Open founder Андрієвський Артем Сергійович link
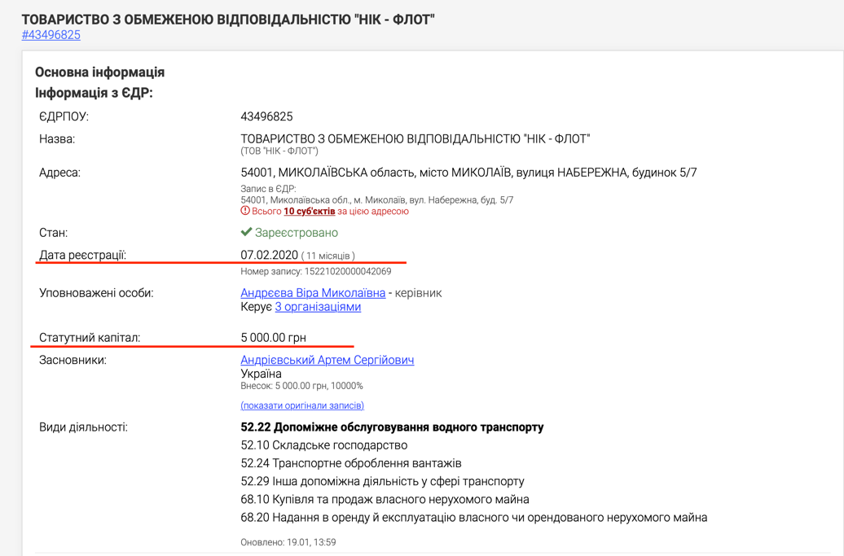This screenshot has height=556, width=844. click(x=327, y=360)
